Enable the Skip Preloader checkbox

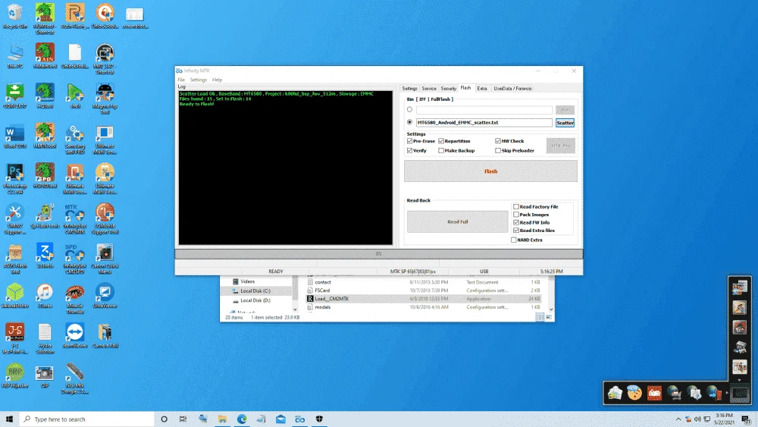click(498, 150)
